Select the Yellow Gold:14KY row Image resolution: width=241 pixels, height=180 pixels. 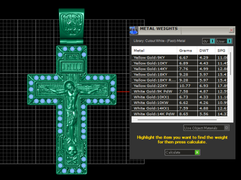pyautogui.click(x=179, y=69)
